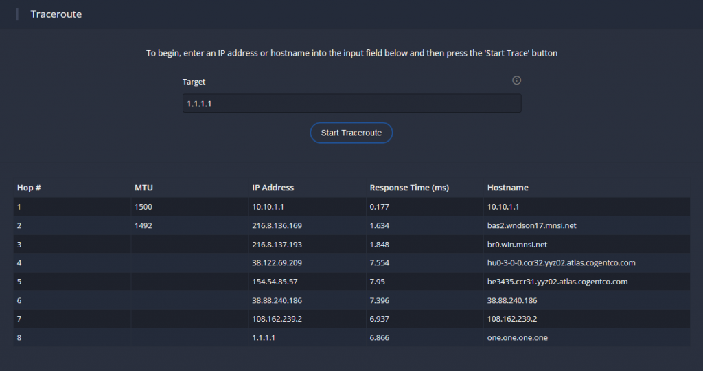
Task: Click the Target input field with 1.1.1.1
Action: (351, 103)
